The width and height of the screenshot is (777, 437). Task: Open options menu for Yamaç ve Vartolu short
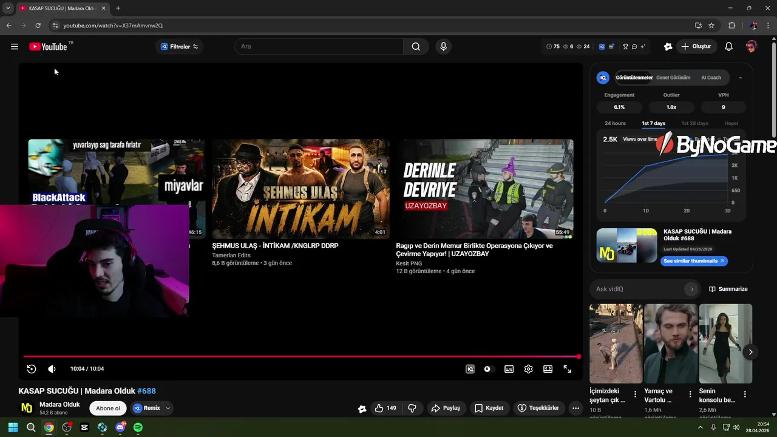coord(690,394)
